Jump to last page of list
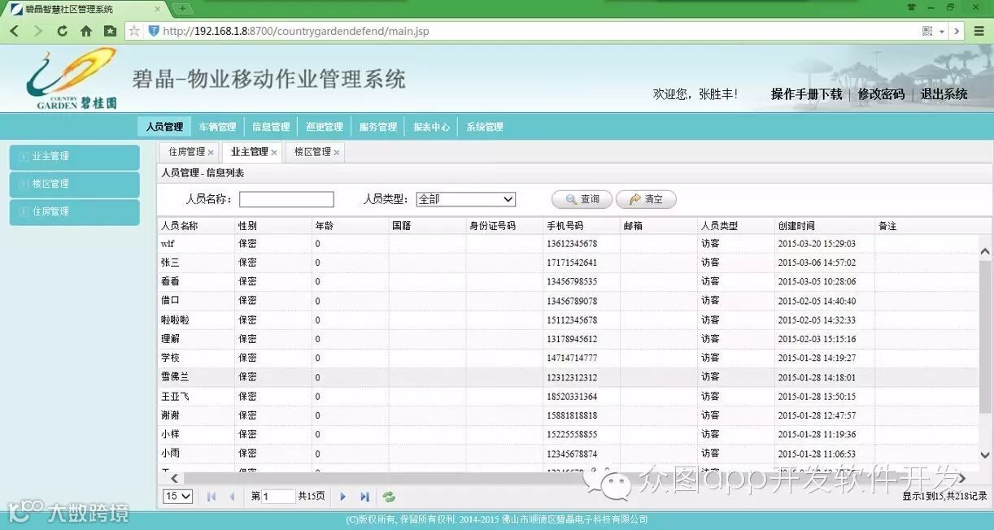Image resolution: width=994 pixels, height=530 pixels. (364, 497)
